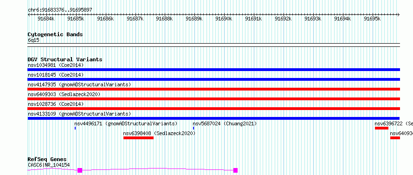Screen dimensions: 413x175
Task: Click the nsv1034981 (Coe2014) label
Action: click(x=56, y=65)
